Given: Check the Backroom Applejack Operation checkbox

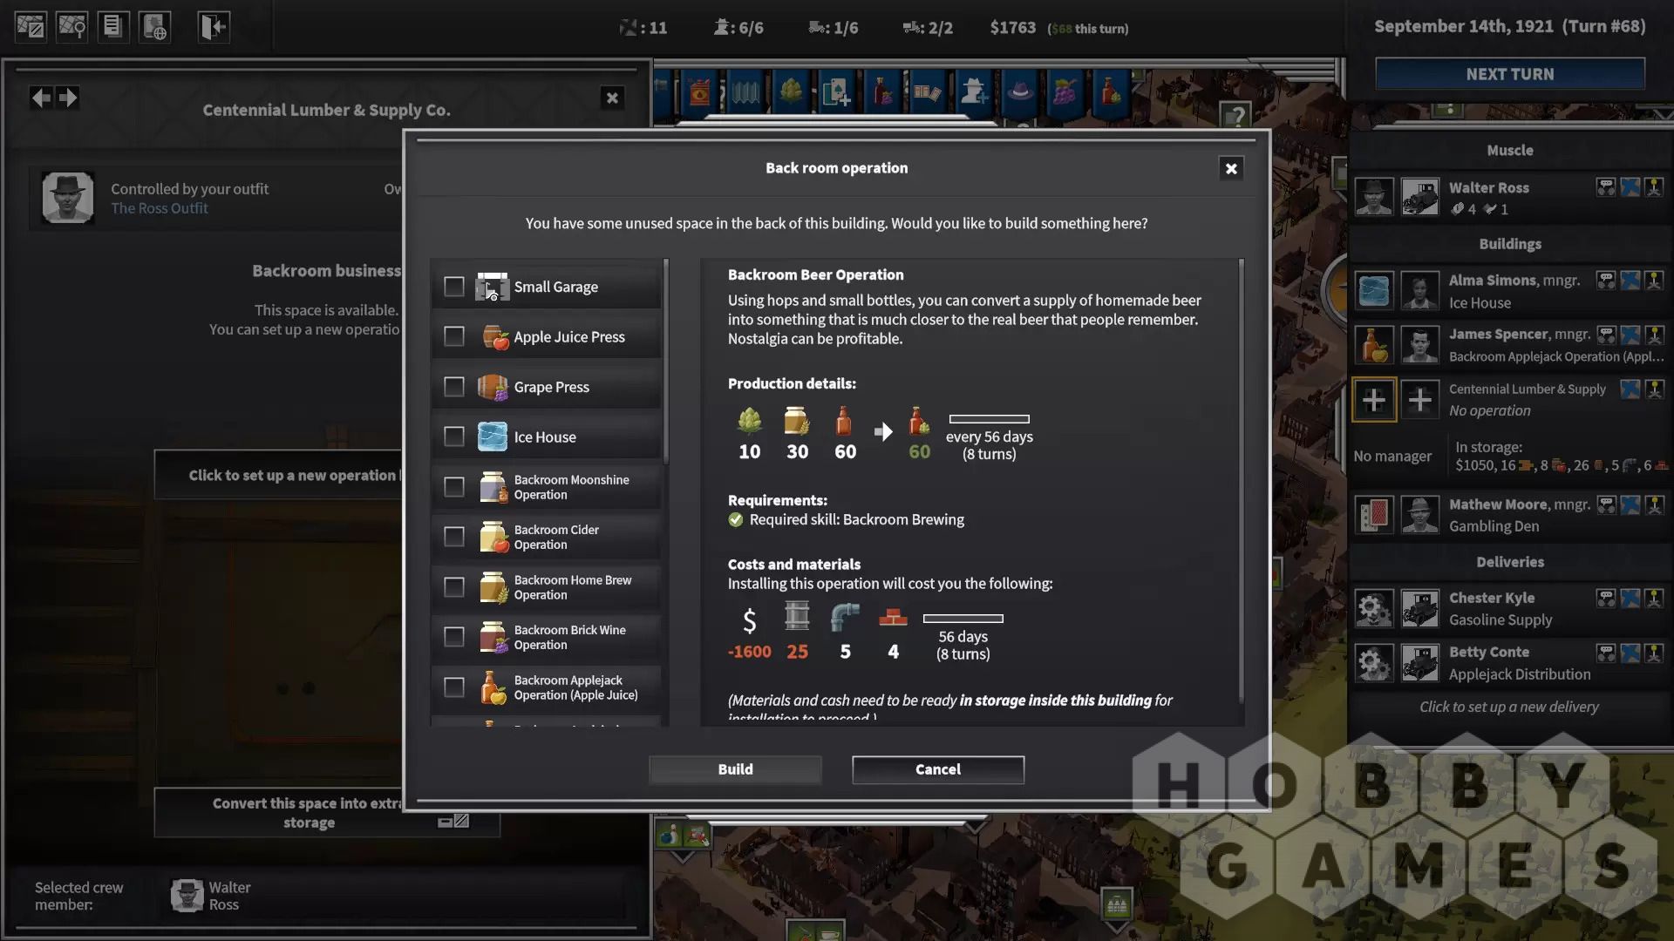Looking at the screenshot, I should click(x=453, y=687).
